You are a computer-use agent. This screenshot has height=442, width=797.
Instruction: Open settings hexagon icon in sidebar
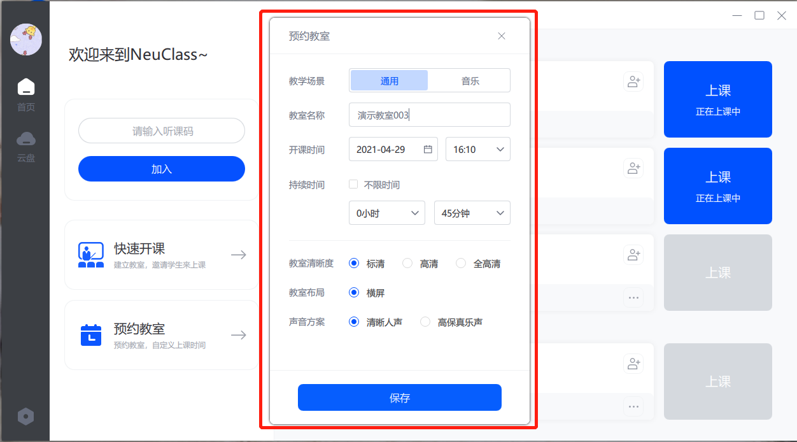[x=25, y=417]
